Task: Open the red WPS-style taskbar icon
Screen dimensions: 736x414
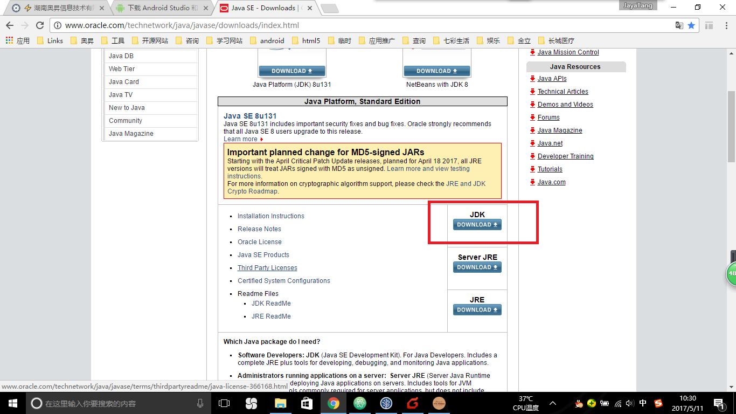Action: click(413, 403)
